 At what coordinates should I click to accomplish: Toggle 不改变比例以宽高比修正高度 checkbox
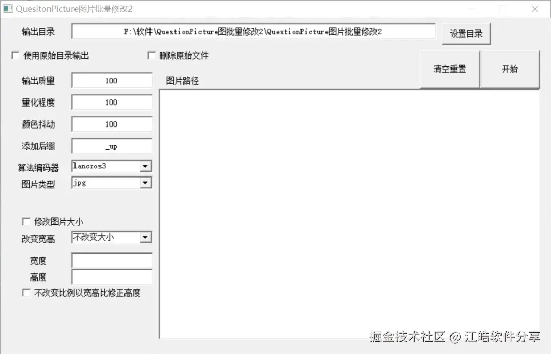[27, 293]
